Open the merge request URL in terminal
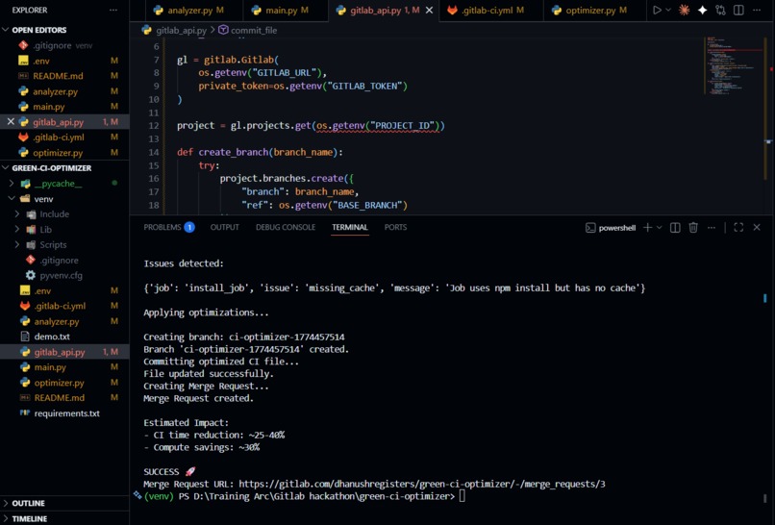The width and height of the screenshot is (775, 525). [x=421, y=484]
